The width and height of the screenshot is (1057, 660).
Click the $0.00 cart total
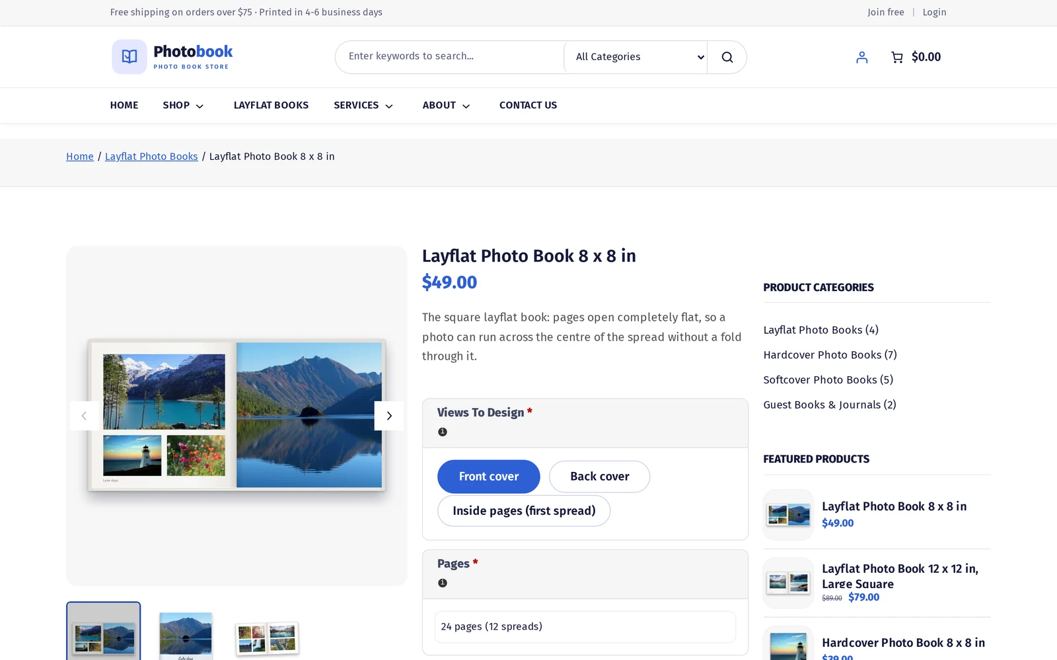tap(926, 57)
